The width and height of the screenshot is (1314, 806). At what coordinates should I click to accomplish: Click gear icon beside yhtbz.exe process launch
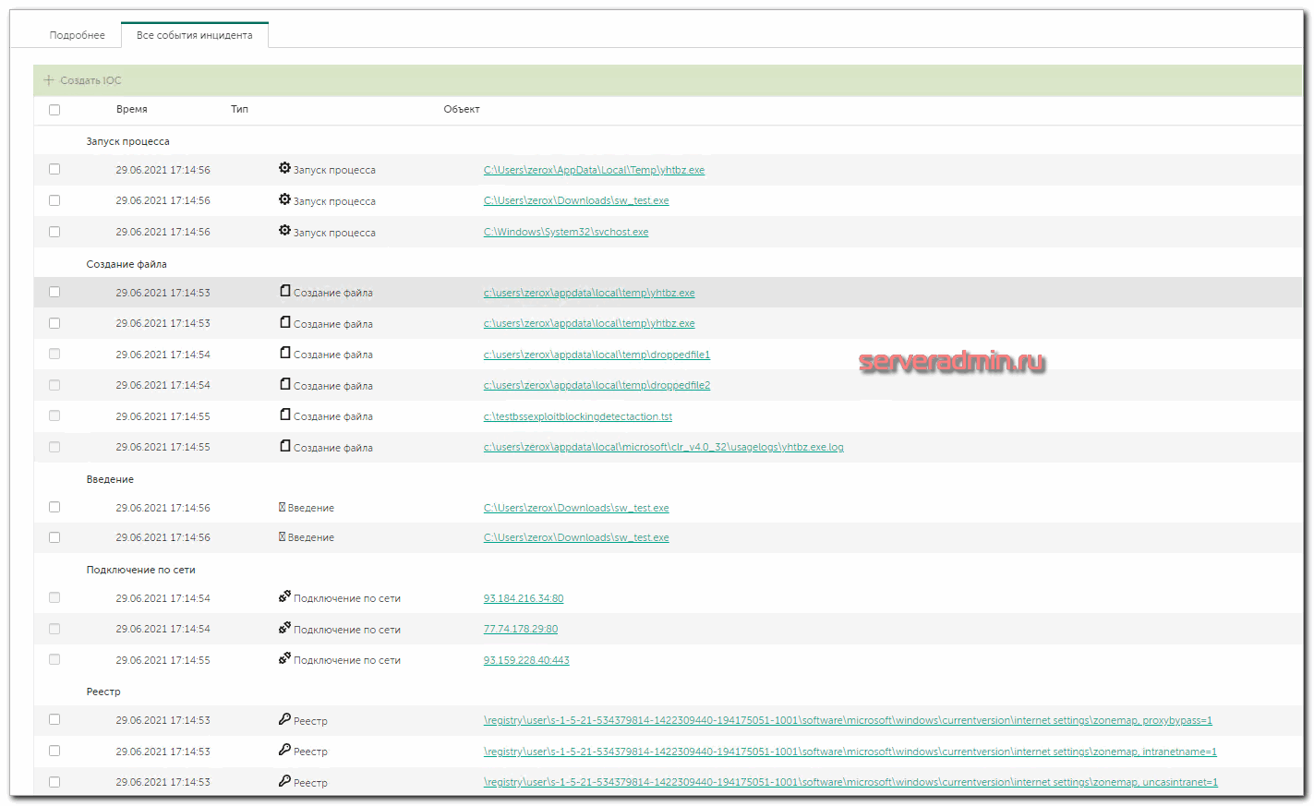tap(284, 169)
